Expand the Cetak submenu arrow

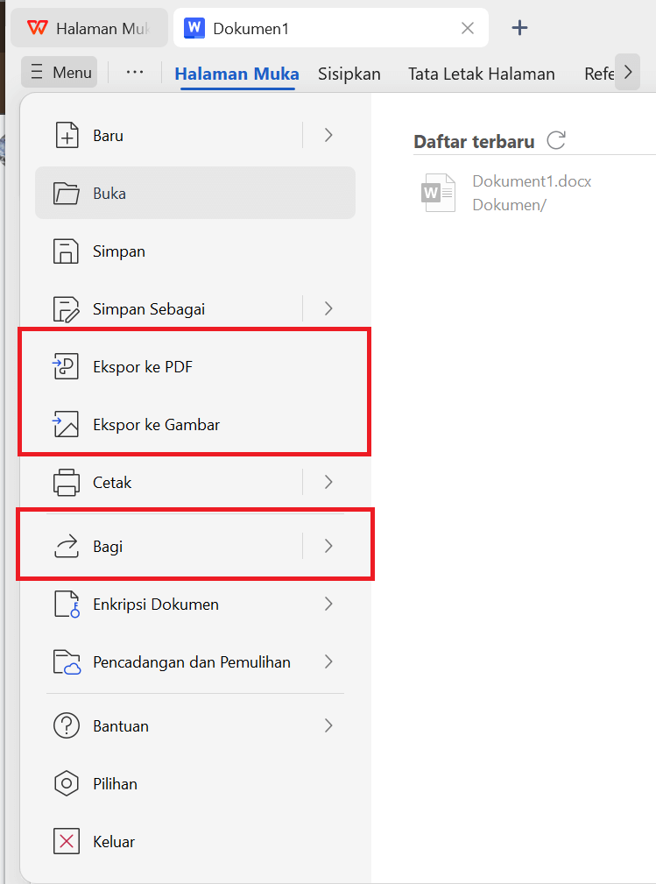coord(328,483)
